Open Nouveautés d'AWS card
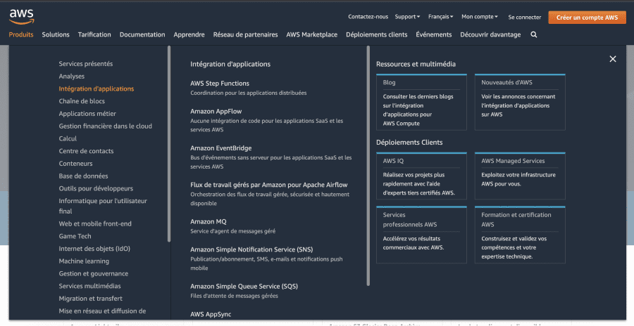The width and height of the screenshot is (634, 326). 520,102
